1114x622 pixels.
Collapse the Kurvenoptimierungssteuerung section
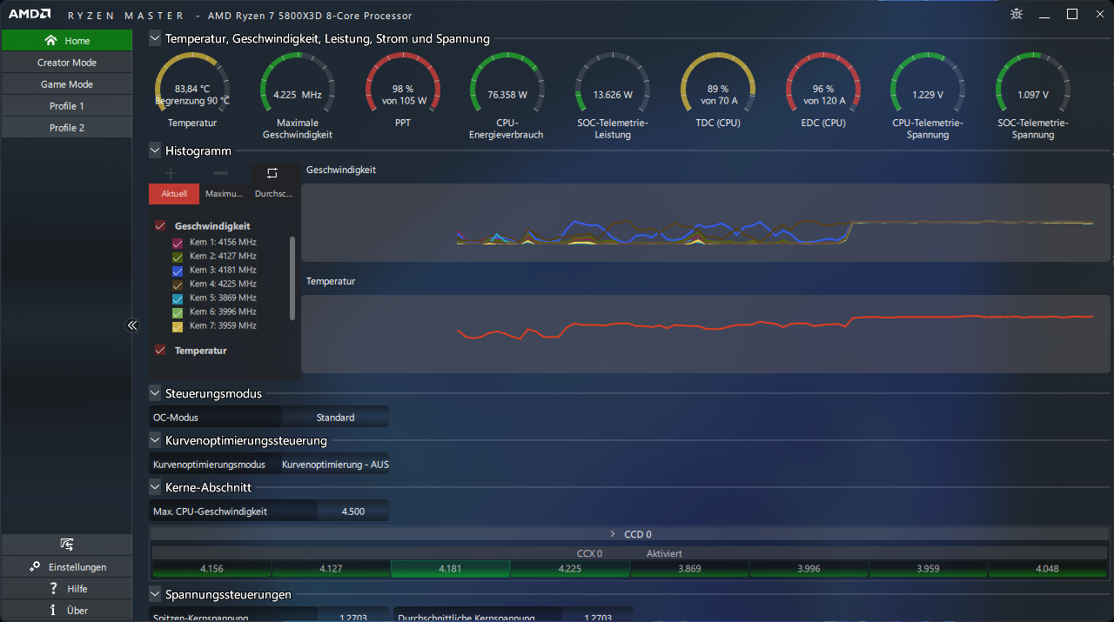point(155,440)
